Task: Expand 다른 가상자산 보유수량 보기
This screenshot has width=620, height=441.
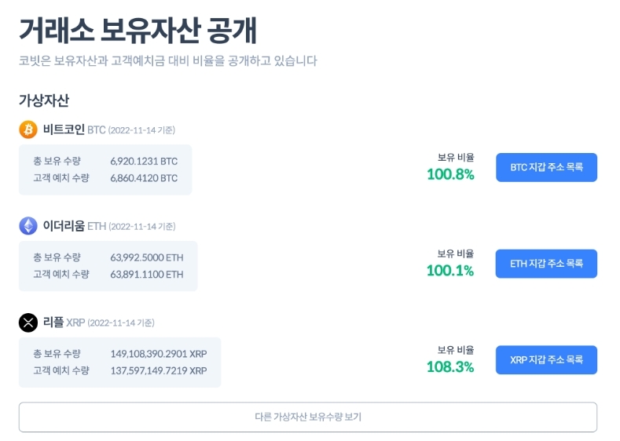Action: pos(308,417)
